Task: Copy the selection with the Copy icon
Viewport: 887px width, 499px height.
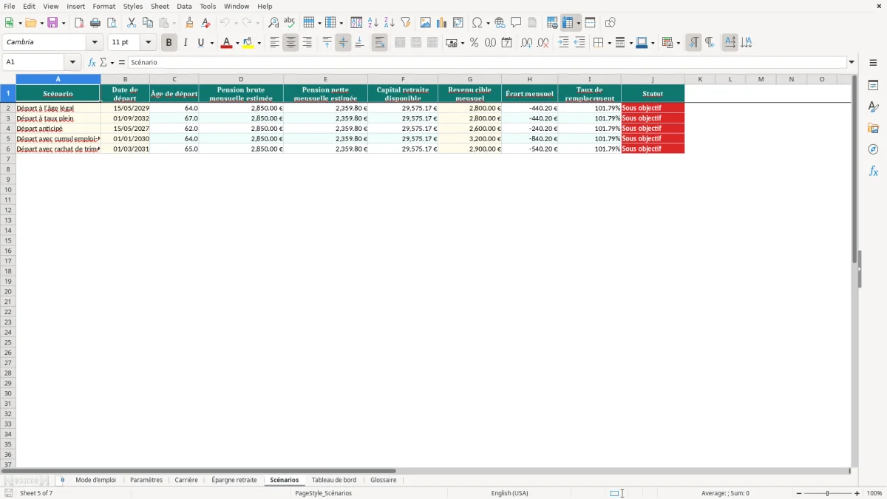Action: [148, 23]
